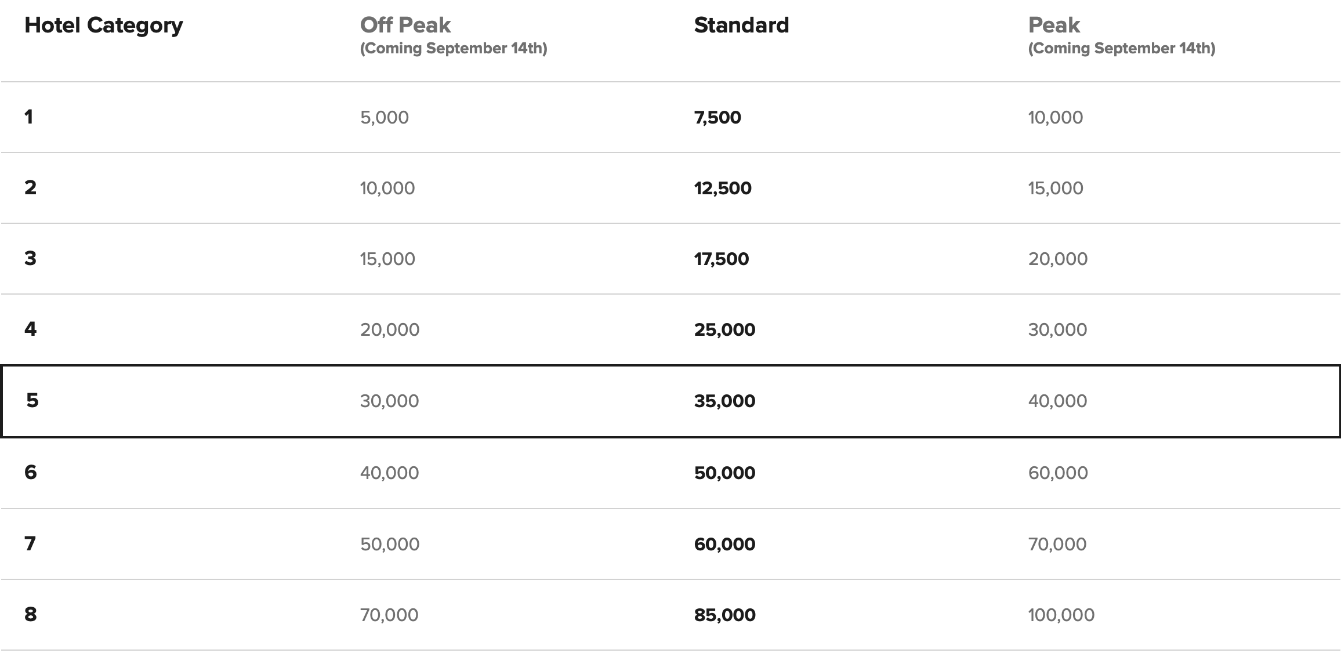
Task: Select category 7 row label
Action: [30, 543]
